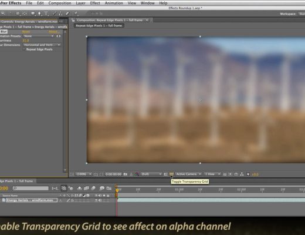Click the Blurriness value
Image resolution: width=305 pixels, height=235 pixels.
26,41
